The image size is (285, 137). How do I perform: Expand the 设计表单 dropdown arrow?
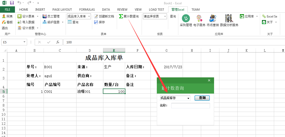click(38, 16)
